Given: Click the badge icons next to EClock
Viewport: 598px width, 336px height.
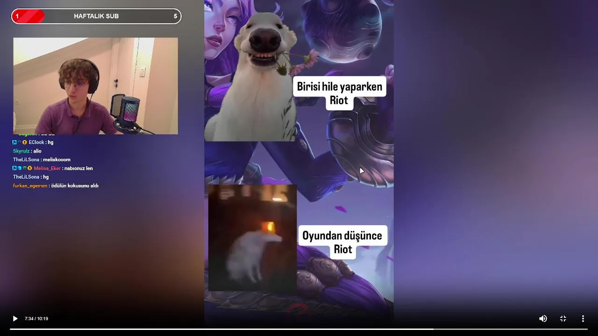Looking at the screenshot, I should coord(20,142).
